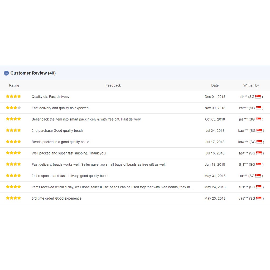Click the star rating of alt*** review
The height and width of the screenshot is (270, 270).
(x=13, y=97)
